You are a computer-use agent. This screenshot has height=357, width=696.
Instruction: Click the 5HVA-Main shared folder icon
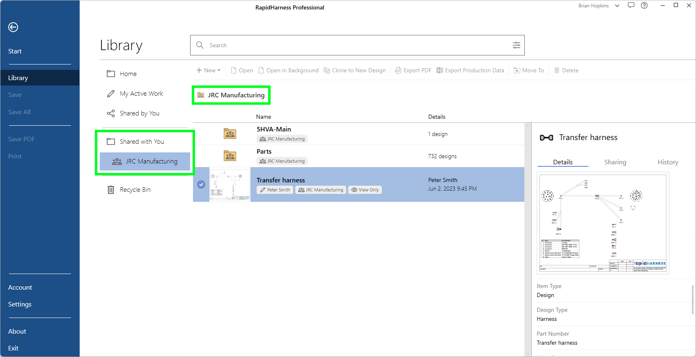pyautogui.click(x=230, y=134)
